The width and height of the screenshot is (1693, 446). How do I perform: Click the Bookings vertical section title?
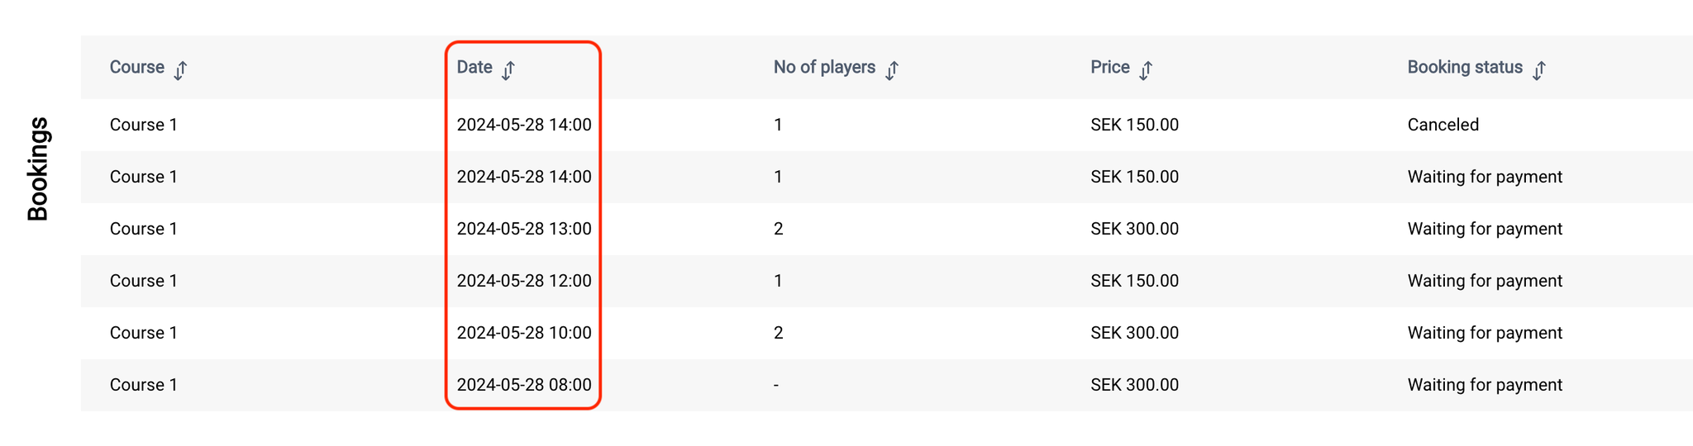tap(38, 169)
